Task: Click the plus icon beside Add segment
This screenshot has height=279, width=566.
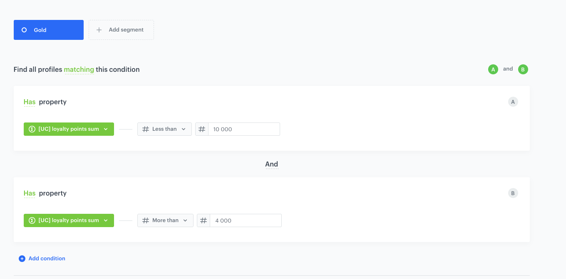Action: pos(99,30)
